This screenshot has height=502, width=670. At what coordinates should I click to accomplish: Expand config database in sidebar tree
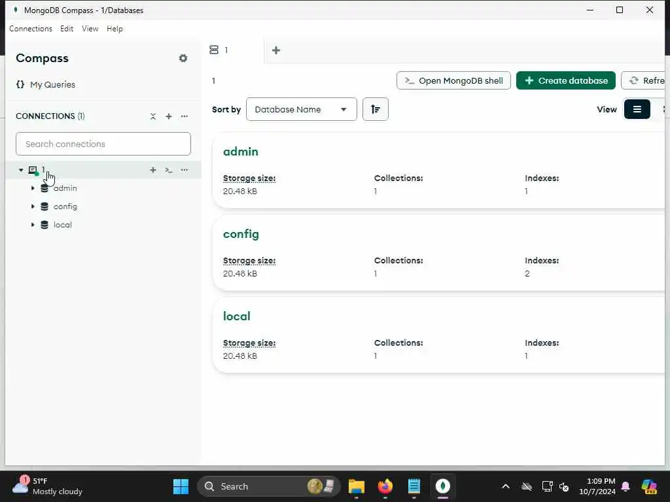point(33,207)
